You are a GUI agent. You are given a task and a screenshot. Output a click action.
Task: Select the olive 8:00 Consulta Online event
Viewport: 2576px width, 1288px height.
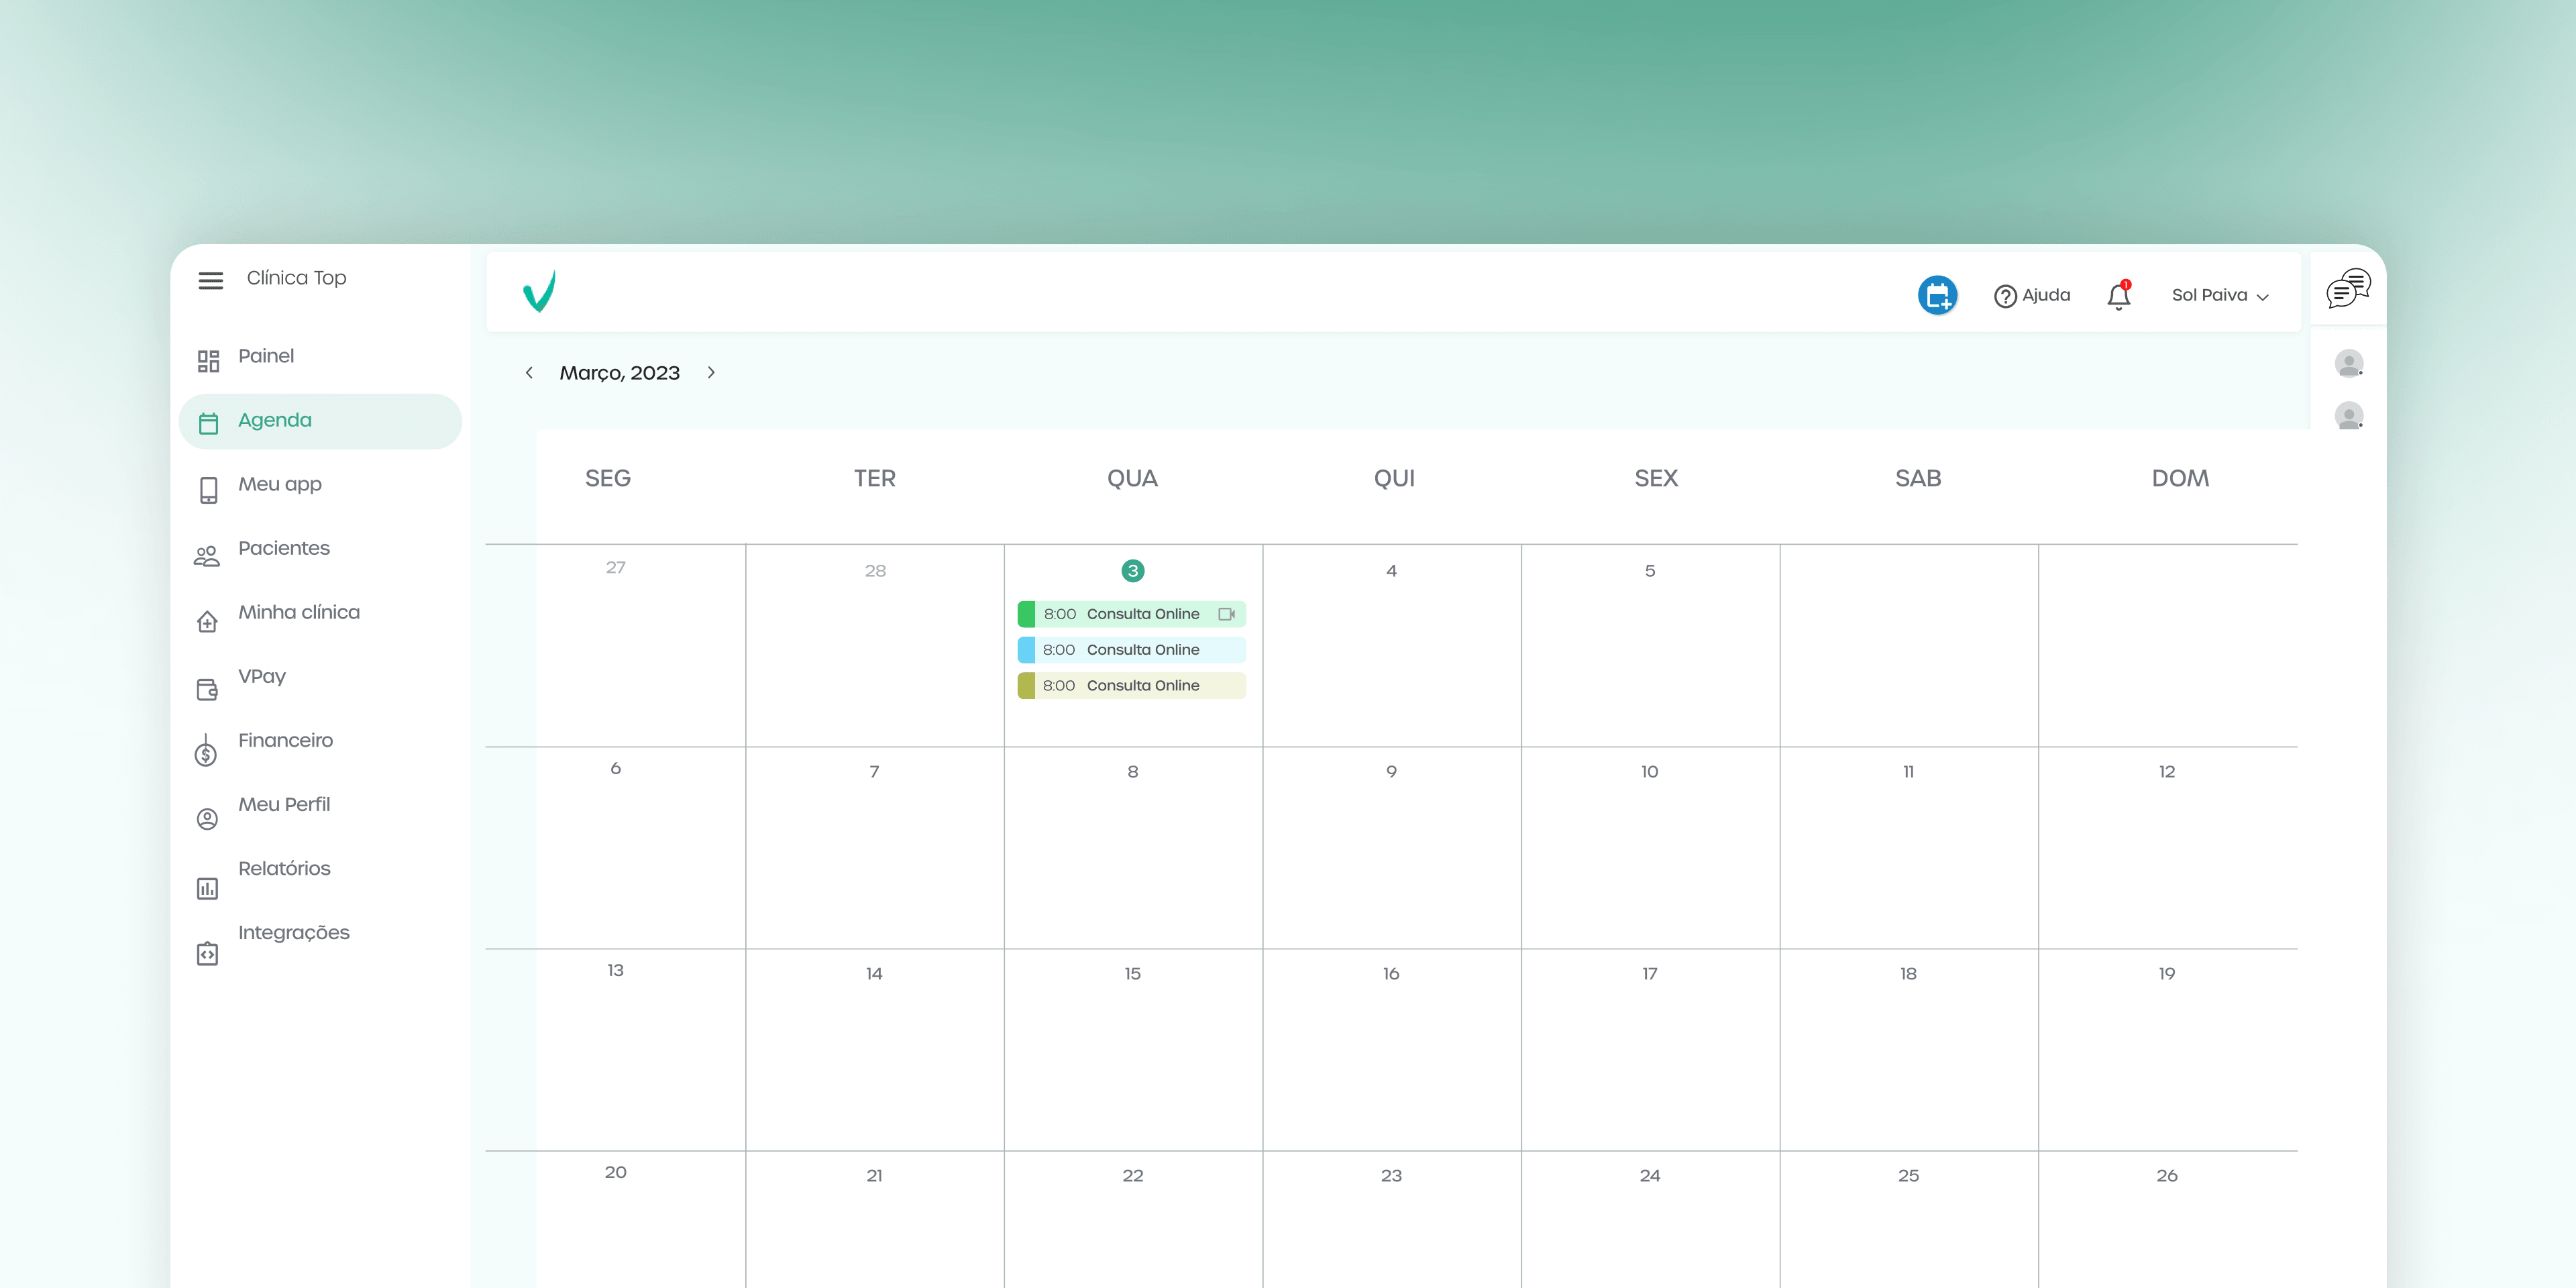click(1131, 686)
